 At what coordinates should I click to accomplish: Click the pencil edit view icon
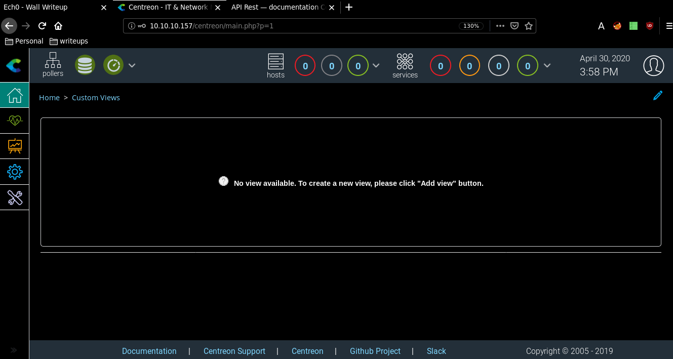[658, 96]
